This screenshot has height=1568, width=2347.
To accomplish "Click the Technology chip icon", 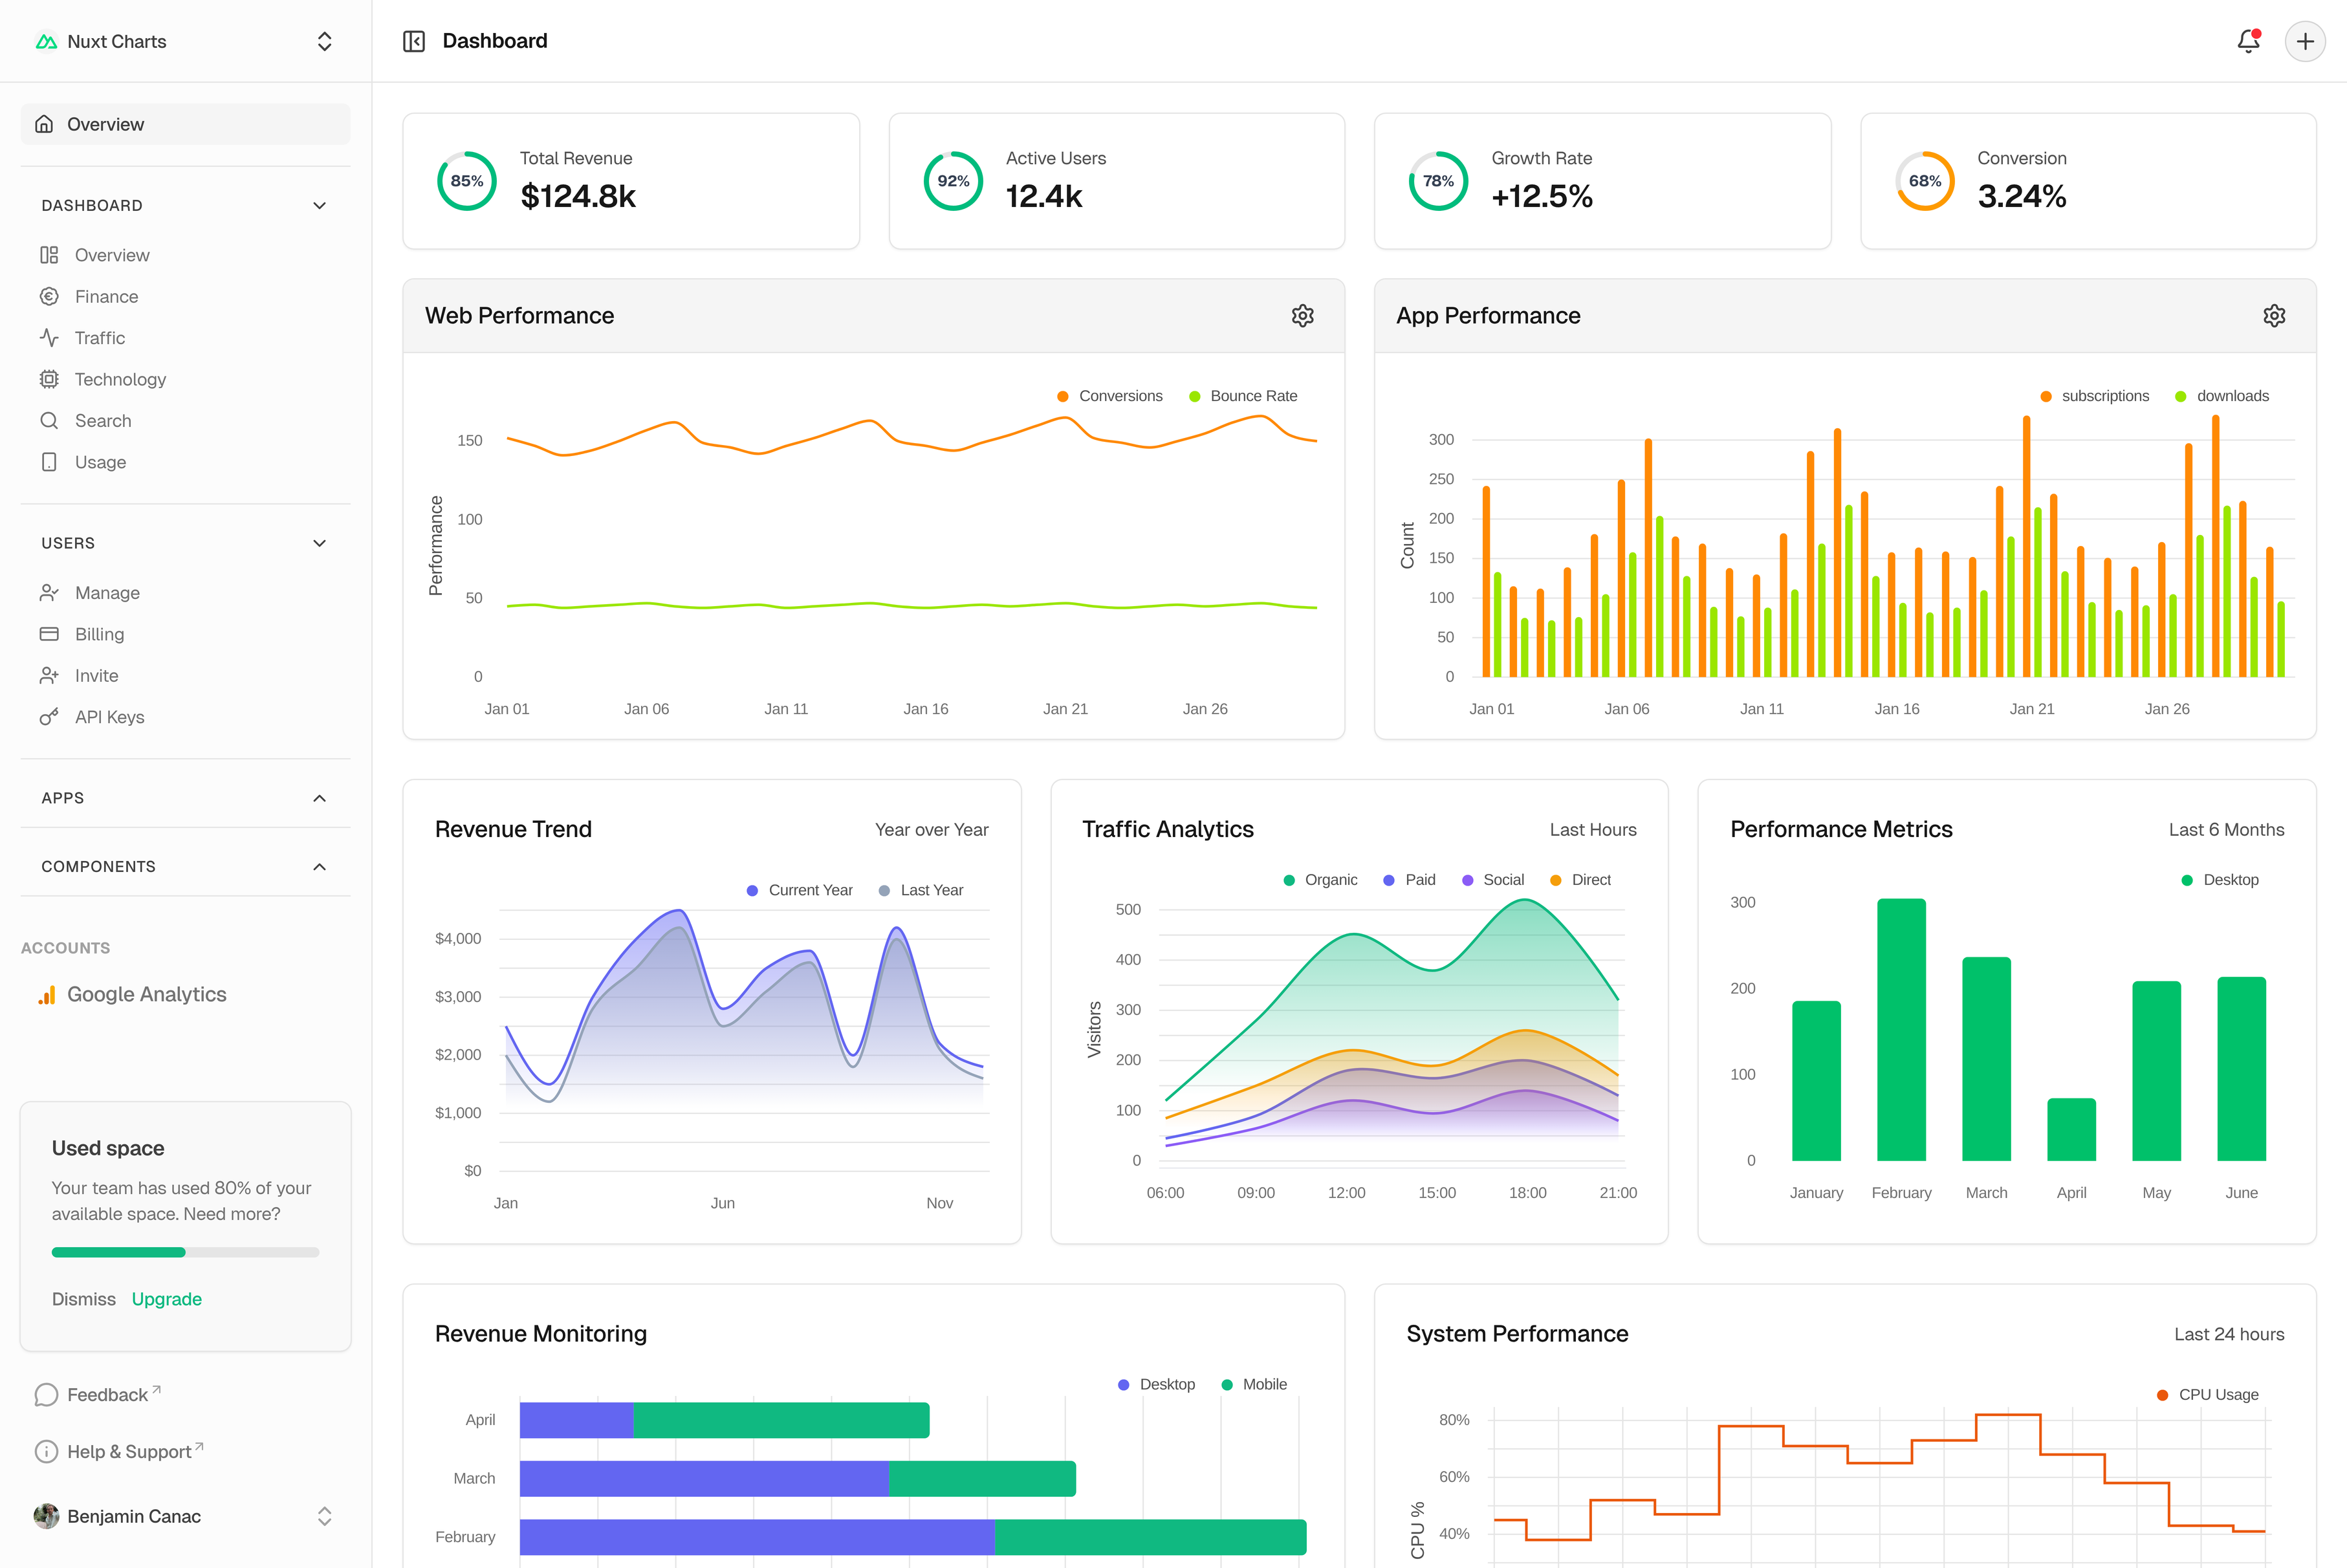I will pyautogui.click(x=49, y=379).
